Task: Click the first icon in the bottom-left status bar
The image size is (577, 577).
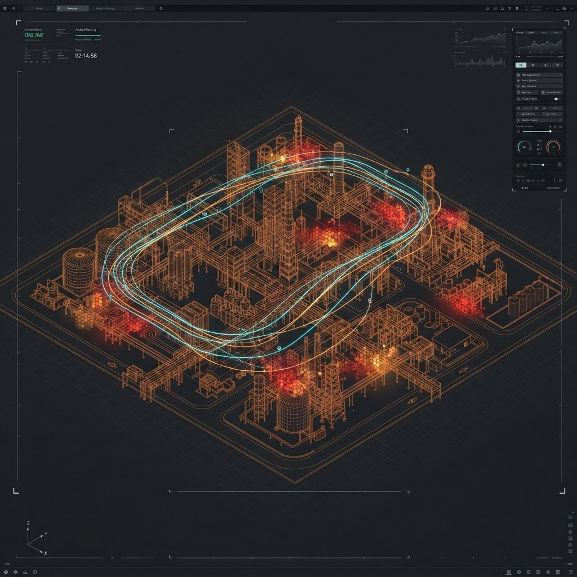Action: click(6, 572)
